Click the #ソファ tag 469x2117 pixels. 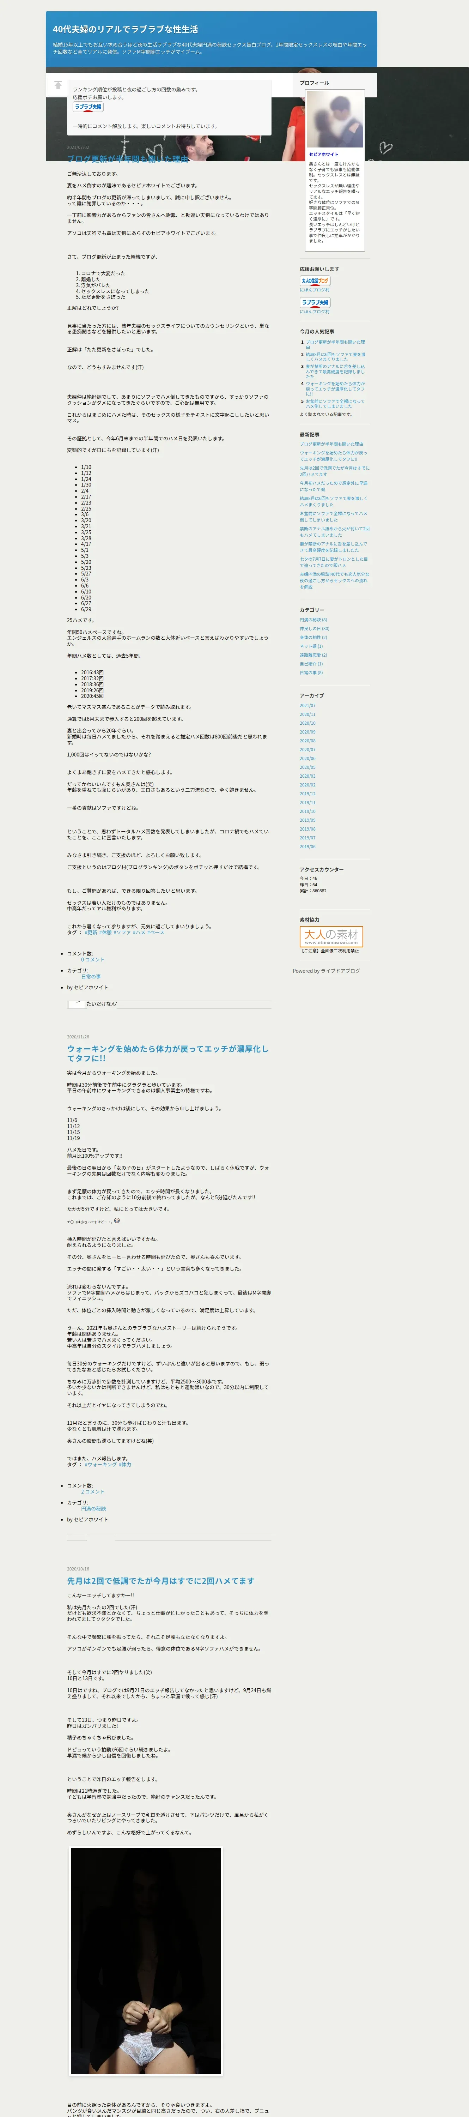click(122, 933)
